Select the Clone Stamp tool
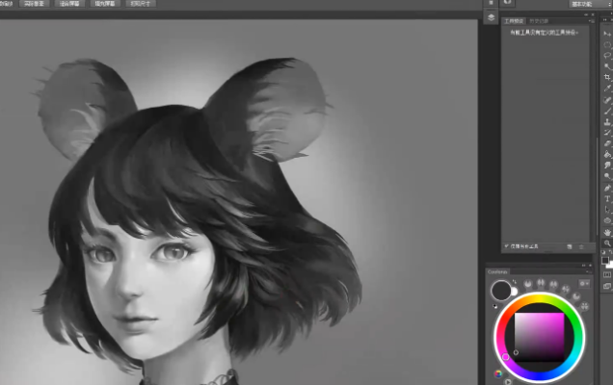This screenshot has width=613, height=385. point(607,122)
